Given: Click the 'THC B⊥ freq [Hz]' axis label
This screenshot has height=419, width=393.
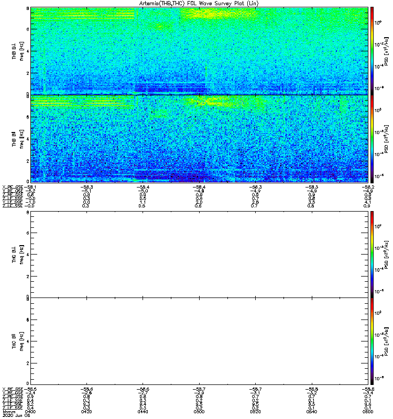Looking at the screenshot, I should pos(18,254).
